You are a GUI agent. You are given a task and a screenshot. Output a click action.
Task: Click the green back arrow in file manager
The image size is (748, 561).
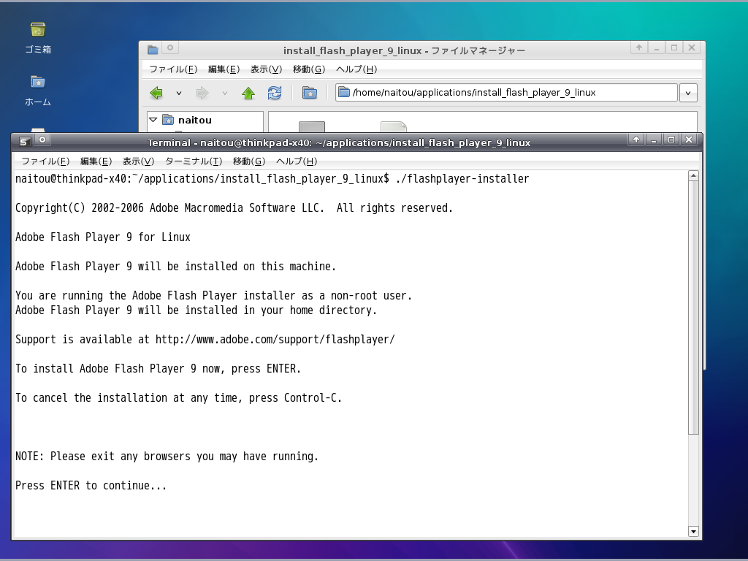[x=156, y=93]
